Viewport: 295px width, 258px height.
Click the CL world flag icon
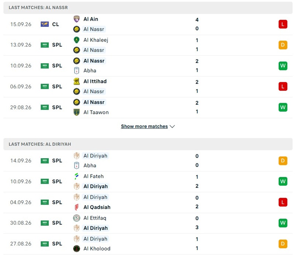[x=45, y=24]
